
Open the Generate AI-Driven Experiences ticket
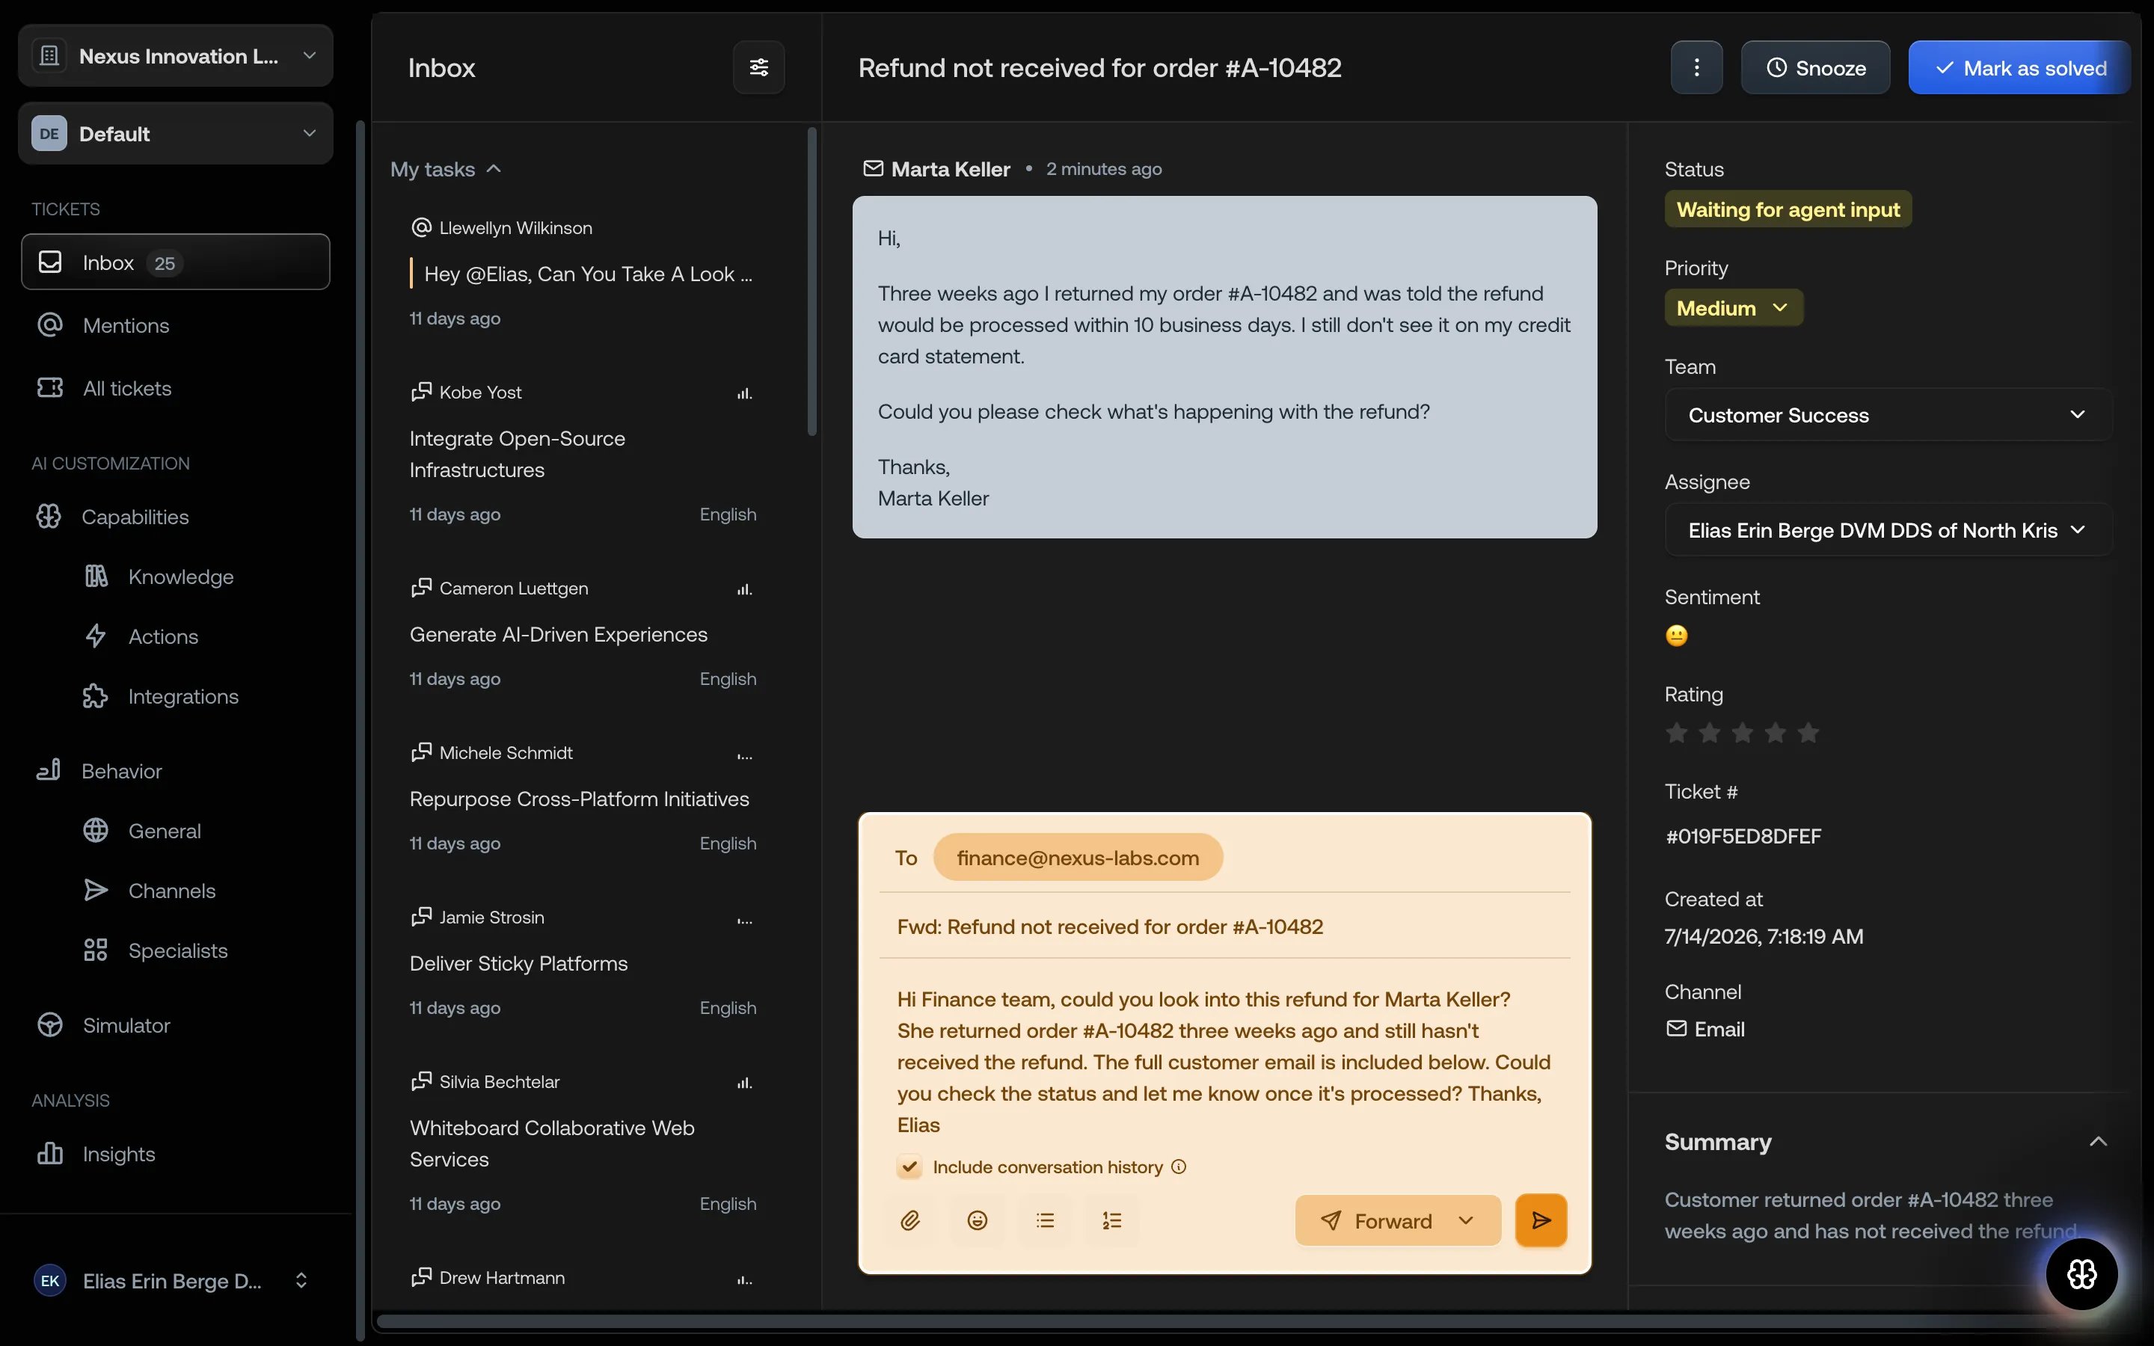coord(584,634)
